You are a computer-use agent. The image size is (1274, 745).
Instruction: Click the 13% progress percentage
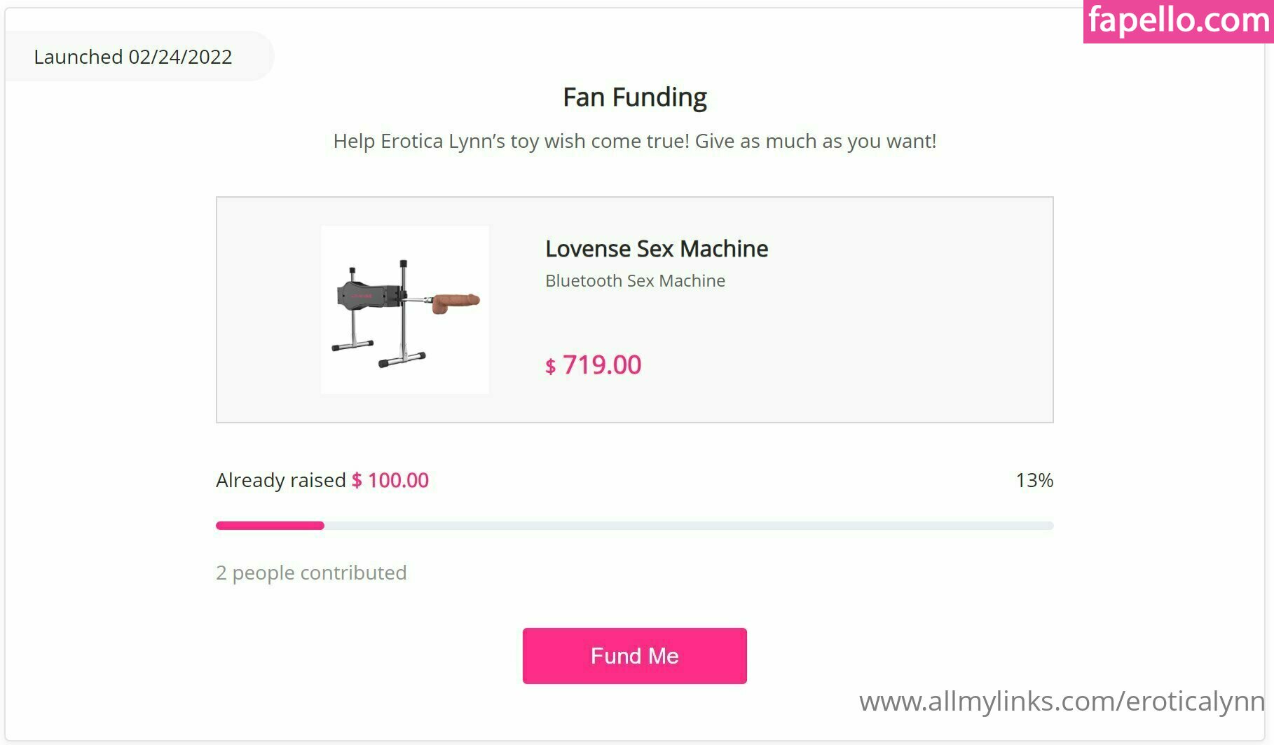pyautogui.click(x=1034, y=480)
